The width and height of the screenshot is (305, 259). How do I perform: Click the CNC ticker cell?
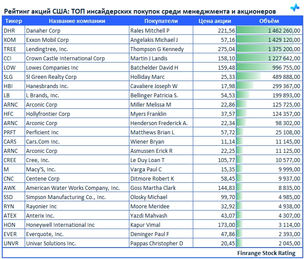tap(14, 178)
